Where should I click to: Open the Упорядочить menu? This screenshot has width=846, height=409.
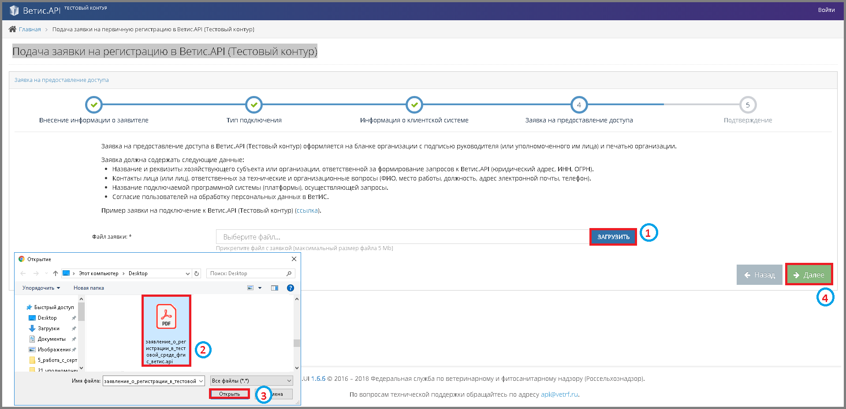click(x=41, y=288)
